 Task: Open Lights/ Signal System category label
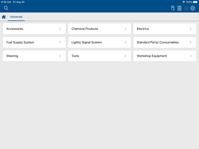coord(87,42)
